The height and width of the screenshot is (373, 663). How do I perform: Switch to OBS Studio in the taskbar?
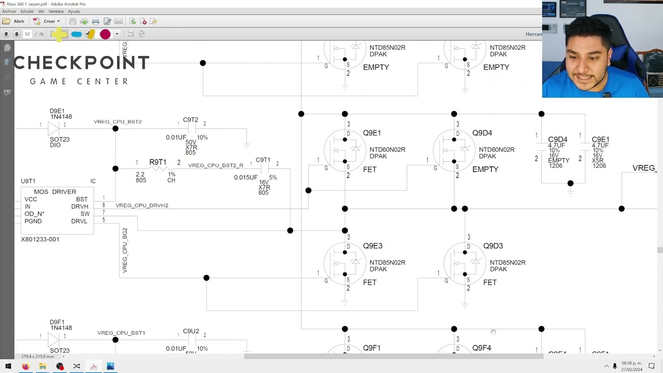60,366
